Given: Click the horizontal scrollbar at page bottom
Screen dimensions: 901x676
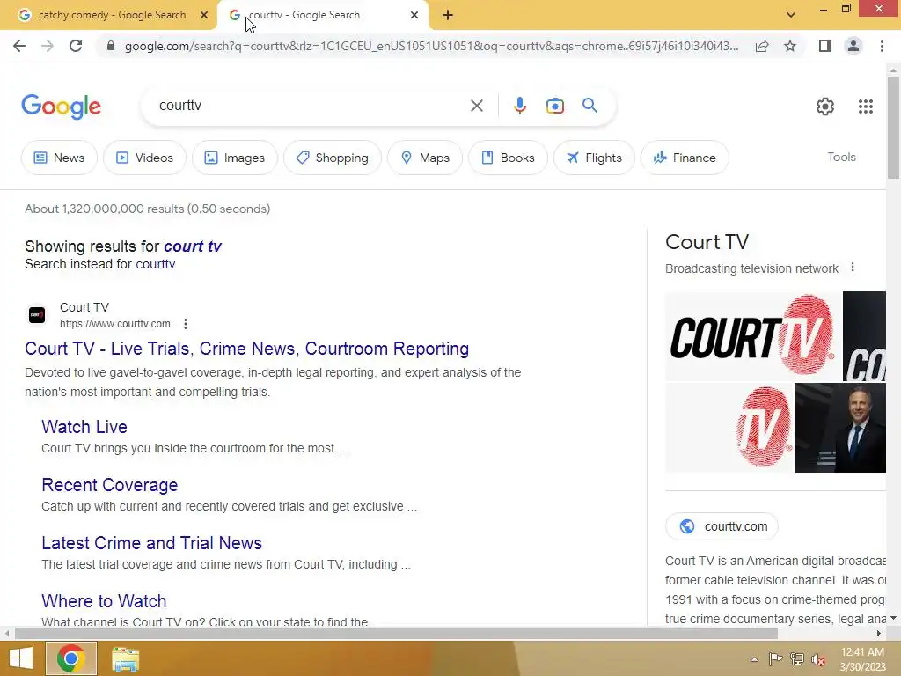Looking at the screenshot, I should click(397, 634).
